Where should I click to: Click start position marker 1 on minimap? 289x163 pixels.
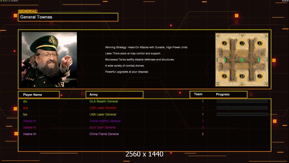pyautogui.click(x=242, y=43)
